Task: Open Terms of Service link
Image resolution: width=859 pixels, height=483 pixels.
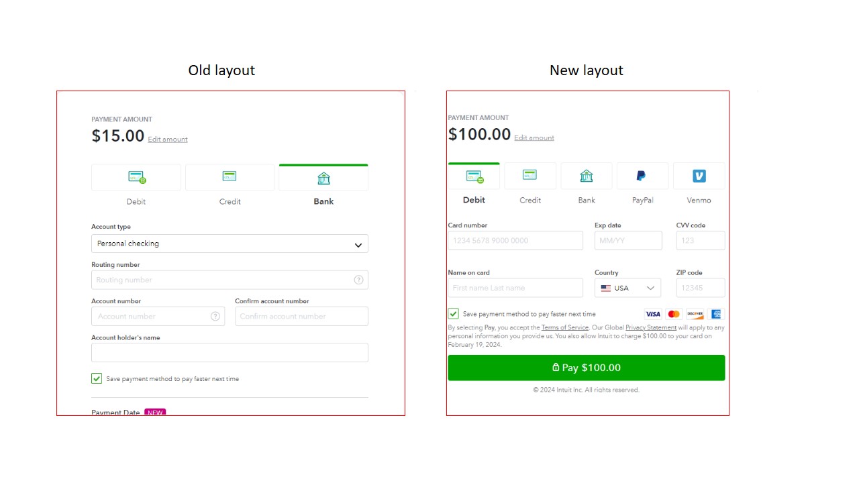Action: pos(564,327)
